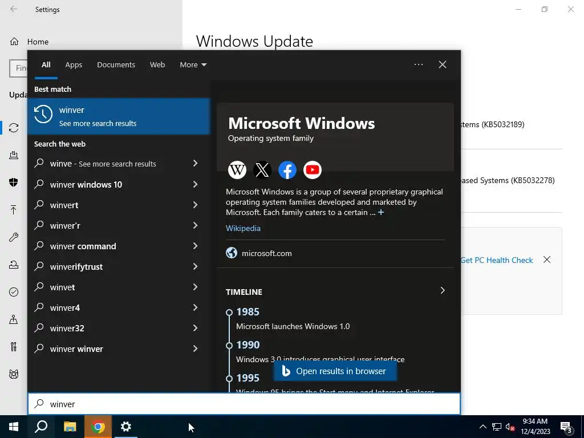Open search options three-dots menu

click(418, 64)
